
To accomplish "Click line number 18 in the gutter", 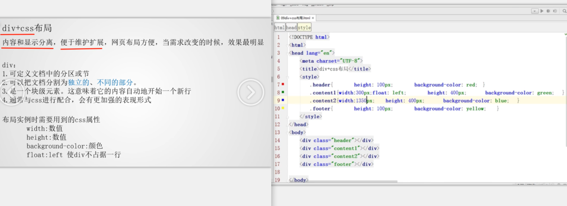I will (277, 172).
